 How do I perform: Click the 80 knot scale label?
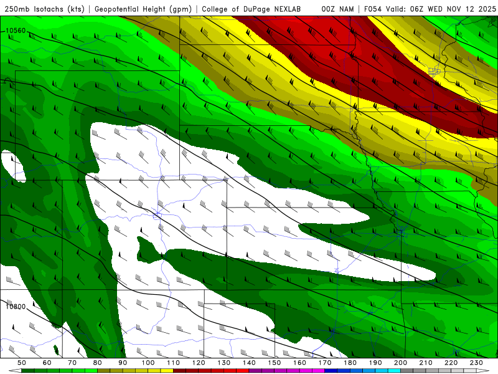97,363
